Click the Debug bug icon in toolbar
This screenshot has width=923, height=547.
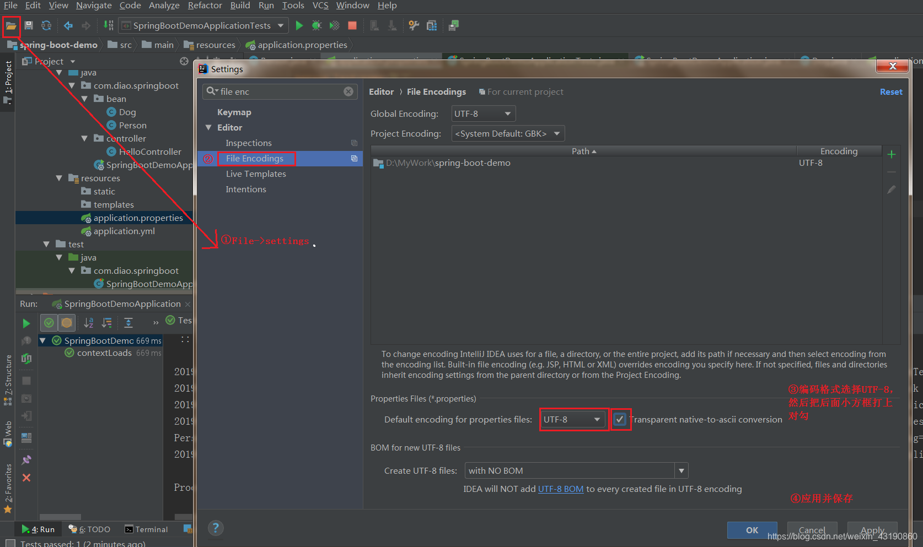(x=316, y=25)
